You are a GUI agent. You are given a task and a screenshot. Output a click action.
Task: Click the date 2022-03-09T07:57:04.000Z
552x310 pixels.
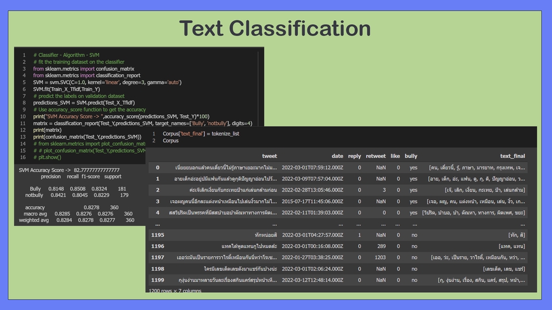click(x=312, y=179)
